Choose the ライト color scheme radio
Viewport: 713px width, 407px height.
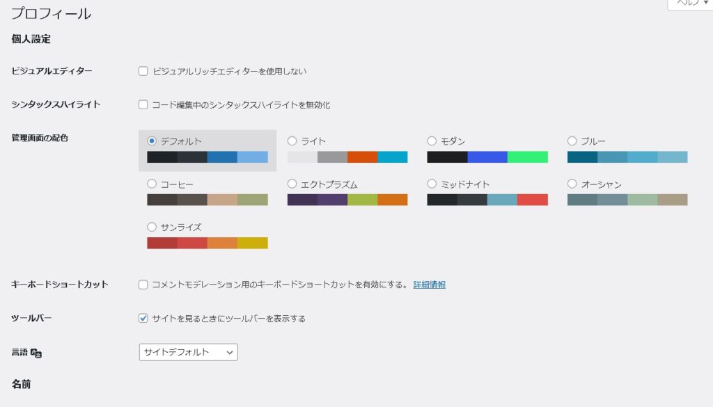[292, 141]
